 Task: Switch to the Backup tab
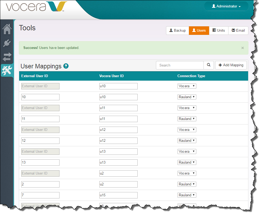point(177,30)
